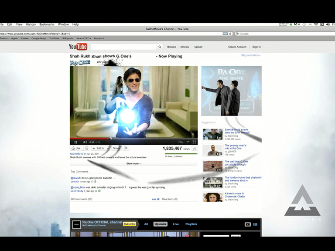335x251 pixels.
Task: Open Wikipedia bookmark
Action: pyautogui.click(x=68, y=38)
